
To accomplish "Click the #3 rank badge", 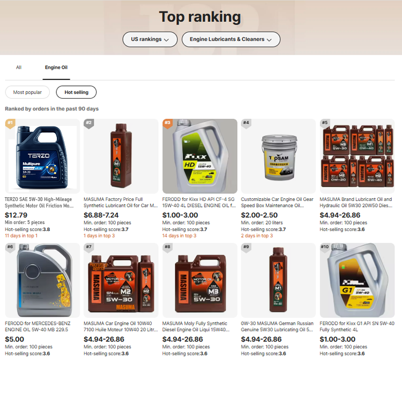I will tap(167, 123).
